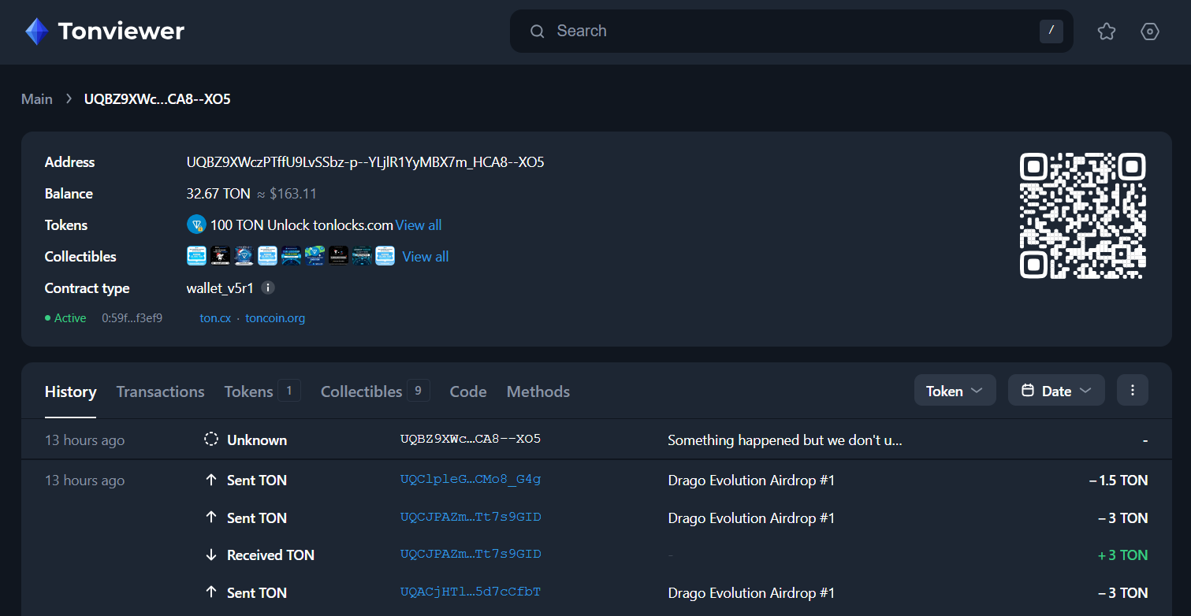This screenshot has width=1191, height=616.
Task: Open the Santa hat TON collectible thumbnail
Action: coord(244,256)
